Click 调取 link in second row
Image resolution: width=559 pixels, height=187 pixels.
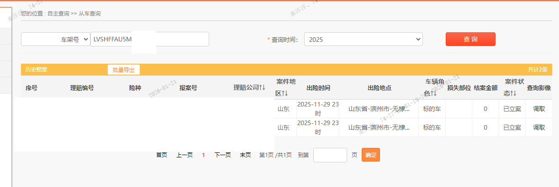coord(539,127)
